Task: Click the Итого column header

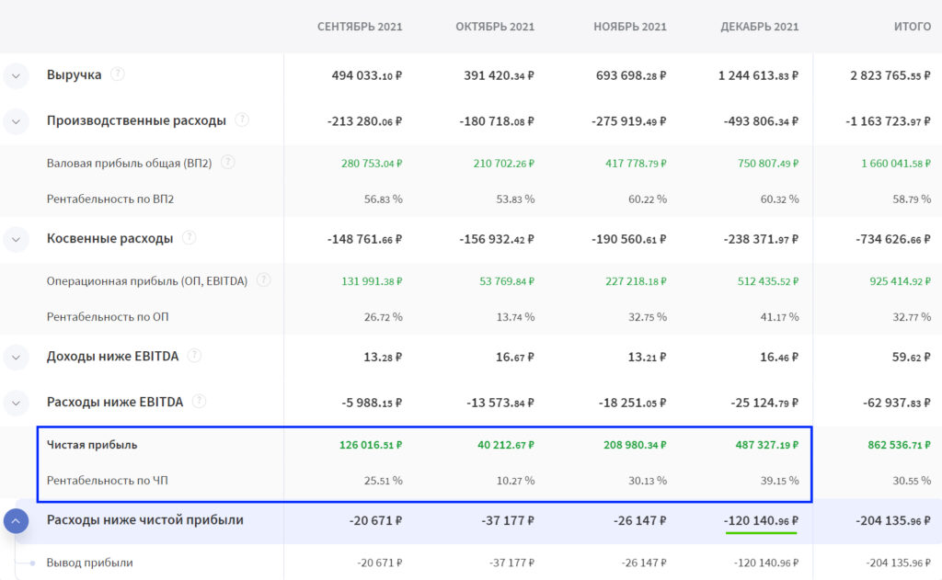Action: pos(912,27)
